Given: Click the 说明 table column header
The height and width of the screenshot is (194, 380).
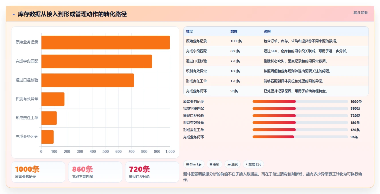Looking at the screenshot, I should coord(267,31).
